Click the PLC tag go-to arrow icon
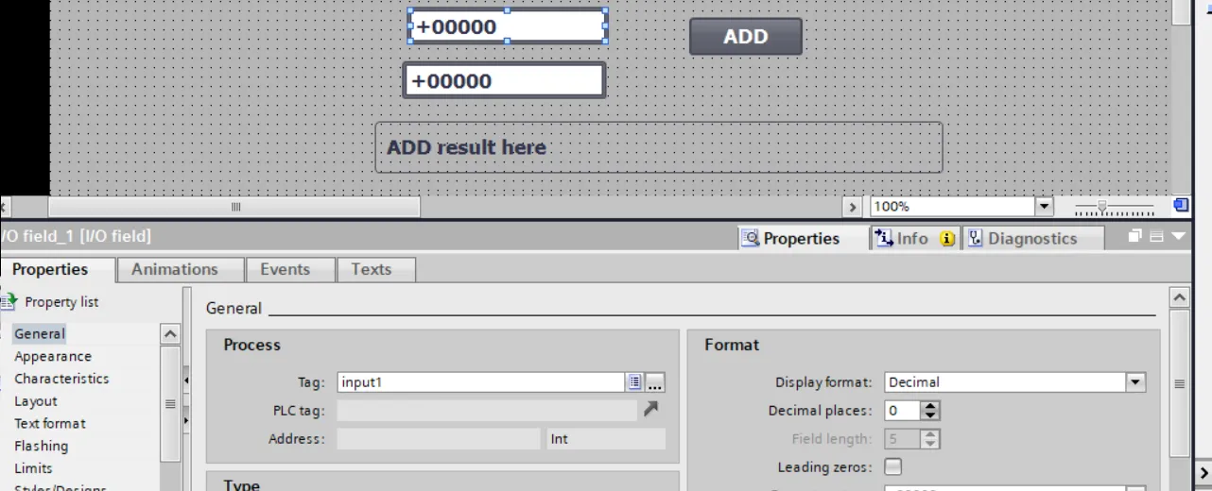This screenshot has height=491, width=1212. point(650,410)
